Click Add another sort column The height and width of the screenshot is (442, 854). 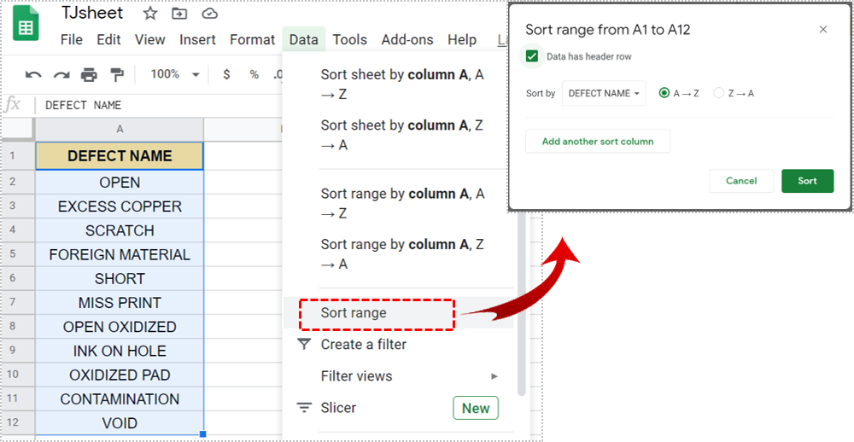tap(598, 142)
